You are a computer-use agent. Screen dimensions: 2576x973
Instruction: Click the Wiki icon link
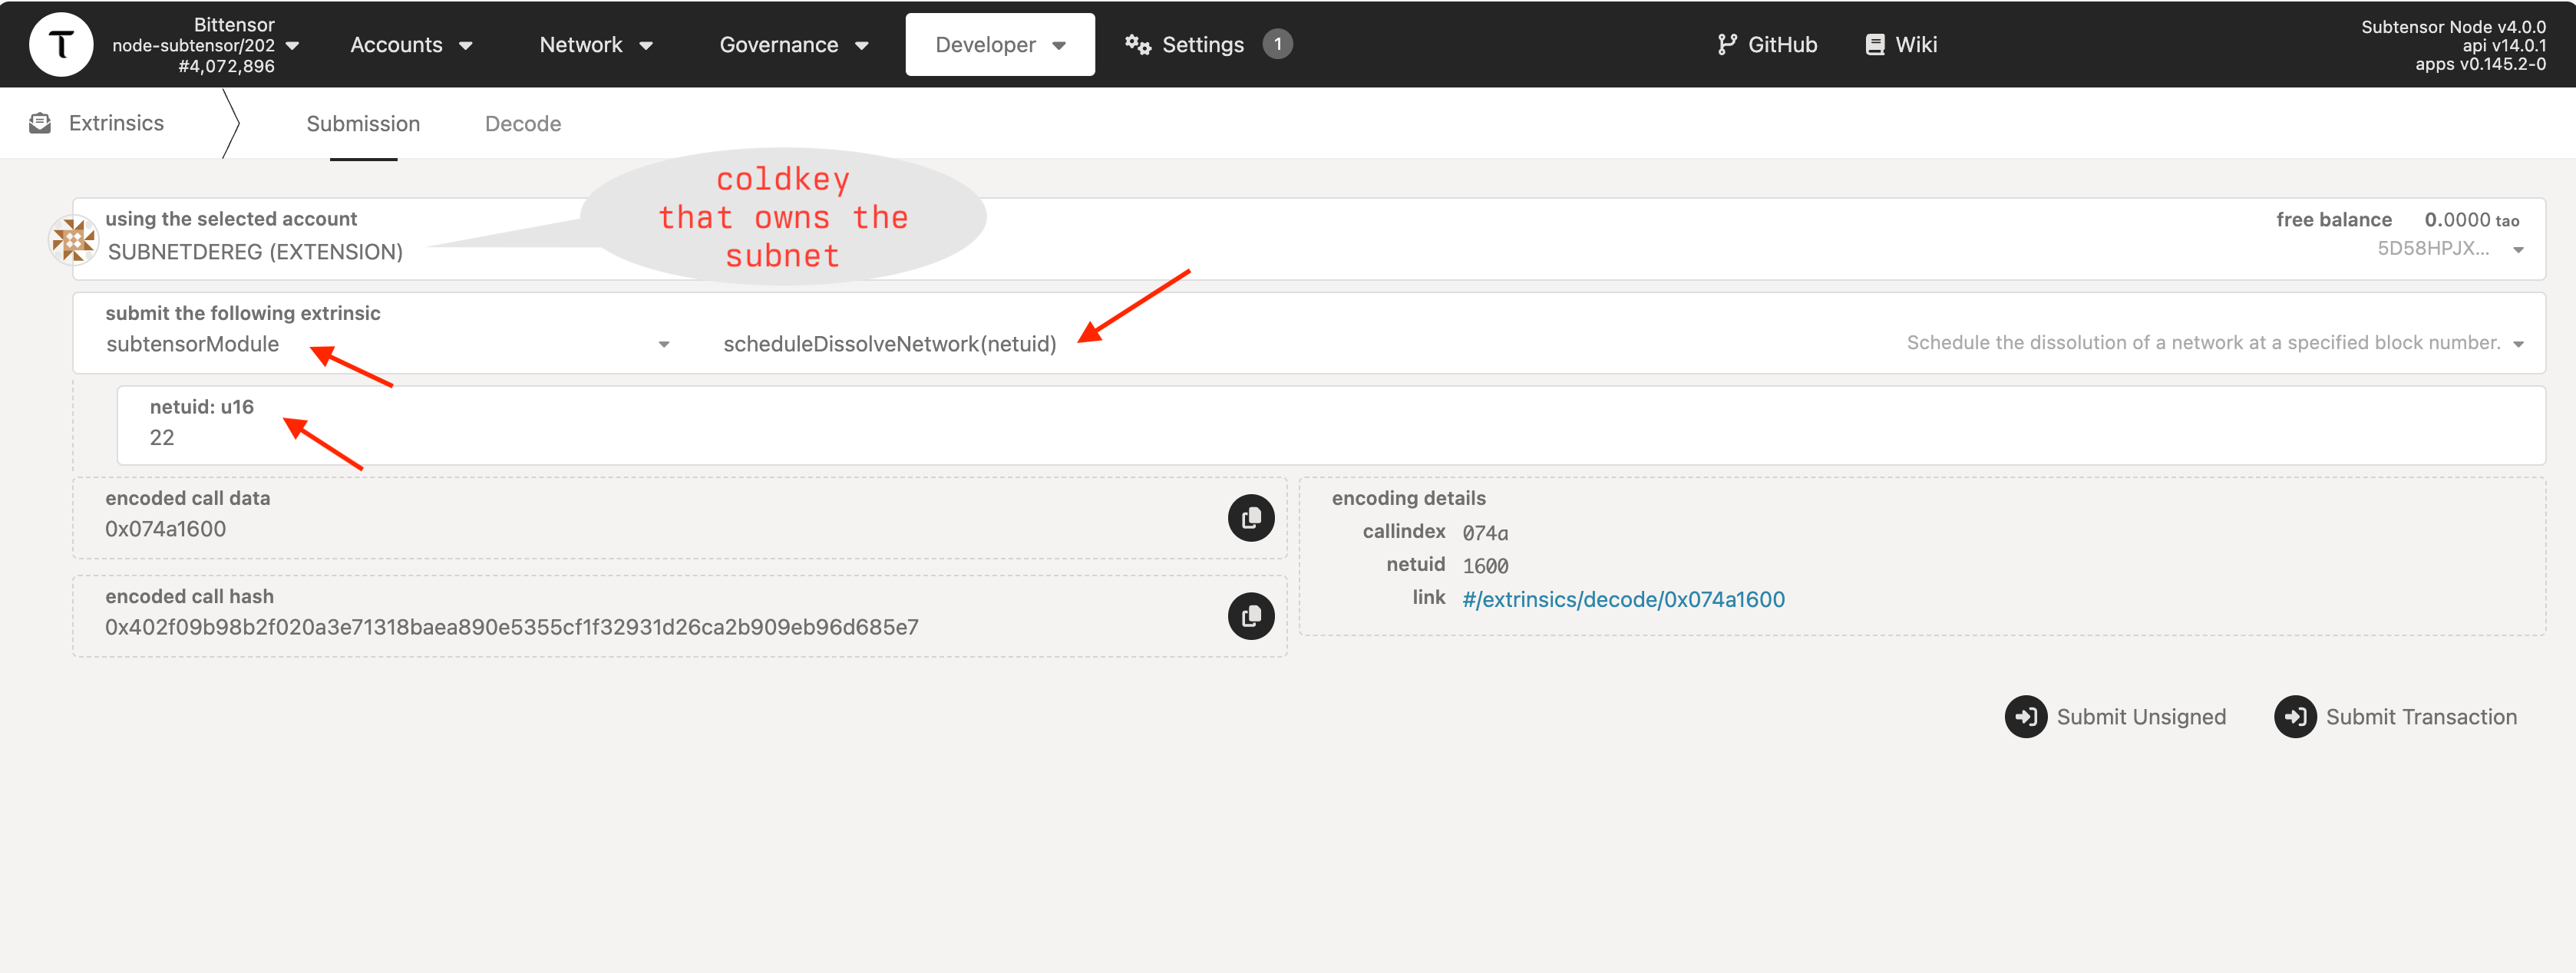(x=1899, y=45)
